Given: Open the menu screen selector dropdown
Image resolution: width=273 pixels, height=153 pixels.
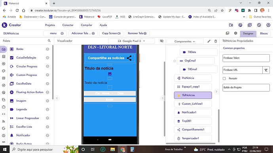Looking at the screenshot, I should pyautogui.click(x=55, y=33).
